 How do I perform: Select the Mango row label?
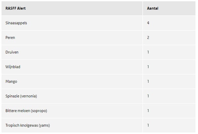(11, 81)
